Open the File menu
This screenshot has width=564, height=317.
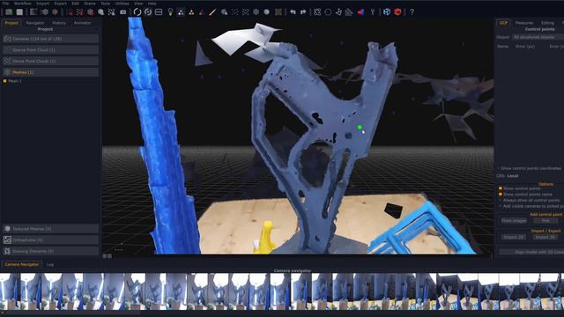[5, 4]
